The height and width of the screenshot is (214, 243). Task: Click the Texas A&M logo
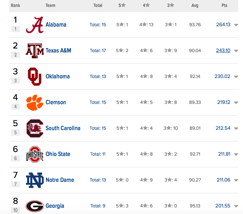pos(35,51)
